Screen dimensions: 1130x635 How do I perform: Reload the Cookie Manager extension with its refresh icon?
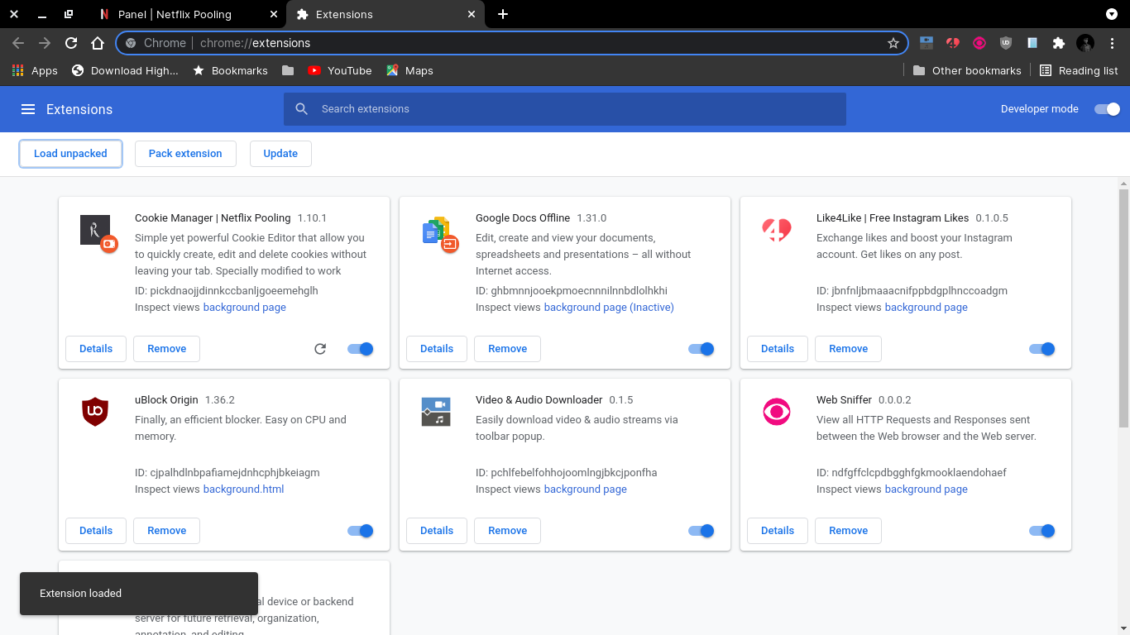(x=320, y=349)
